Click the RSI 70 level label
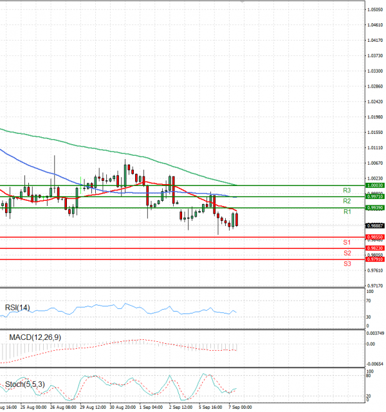The height and width of the screenshot is (412, 386). 369,301
